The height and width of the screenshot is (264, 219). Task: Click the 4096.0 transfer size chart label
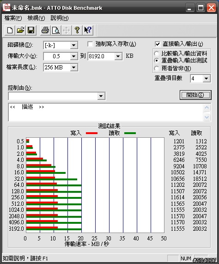[17, 222]
